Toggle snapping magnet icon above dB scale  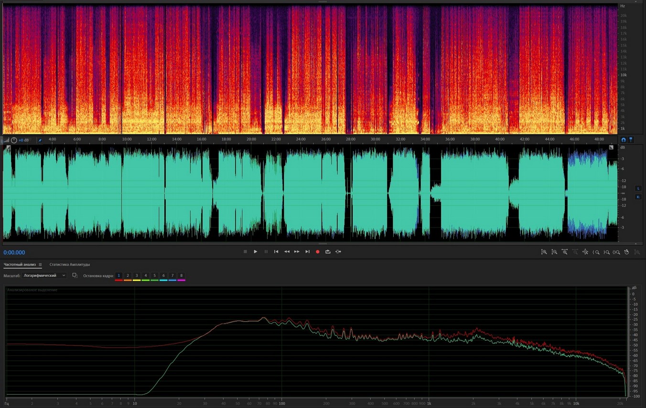623,140
